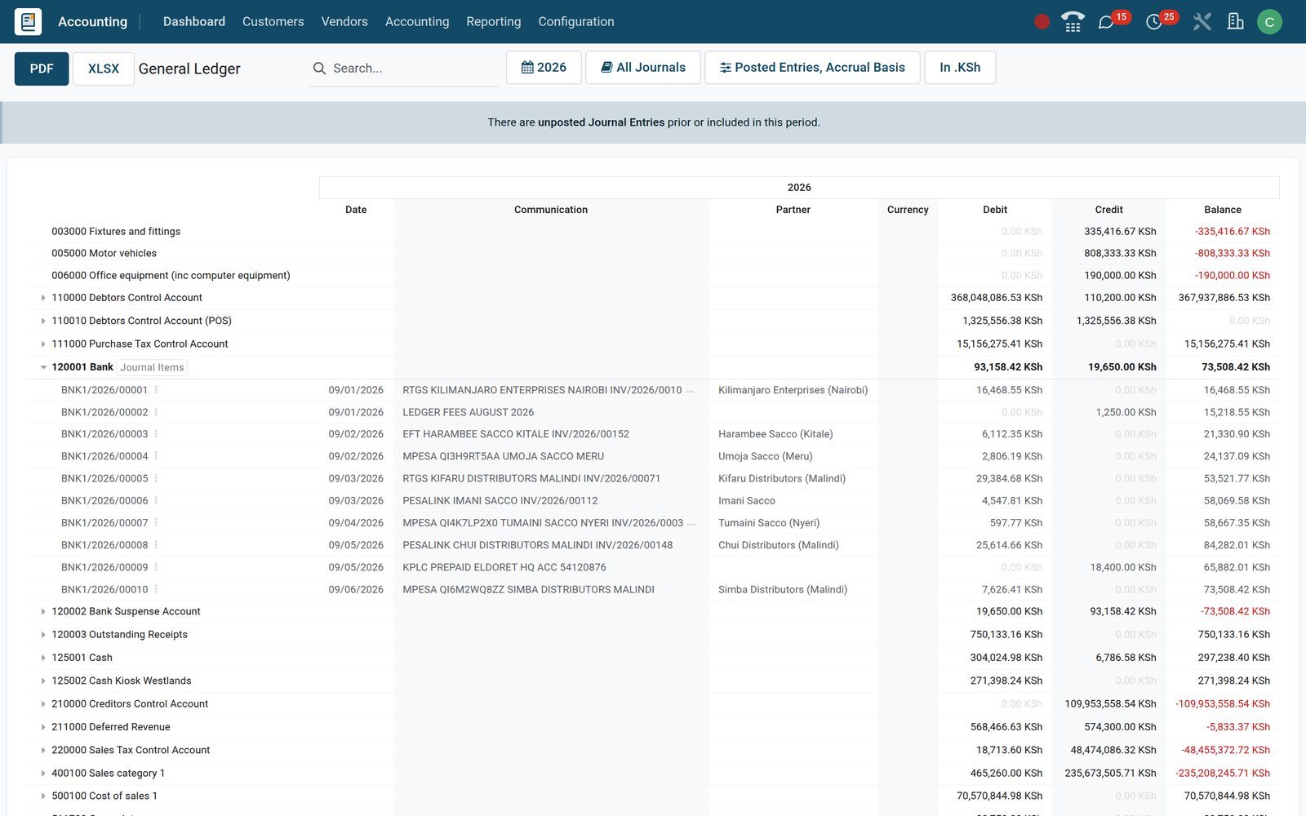Export the ledger as XLSX

(x=104, y=69)
